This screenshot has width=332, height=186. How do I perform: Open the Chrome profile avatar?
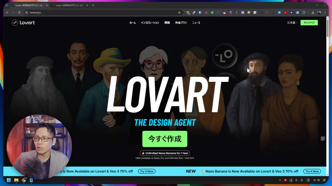pyautogui.click(x=319, y=12)
